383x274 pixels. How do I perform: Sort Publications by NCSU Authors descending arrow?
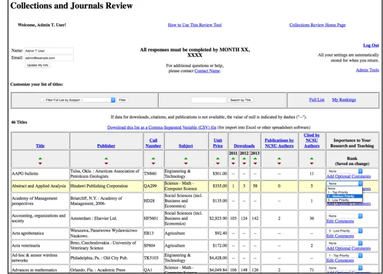coord(279,163)
